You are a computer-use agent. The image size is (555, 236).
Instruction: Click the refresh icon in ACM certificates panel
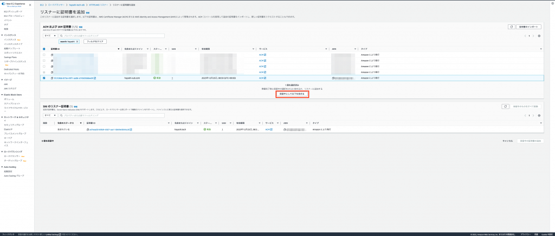tap(511, 27)
